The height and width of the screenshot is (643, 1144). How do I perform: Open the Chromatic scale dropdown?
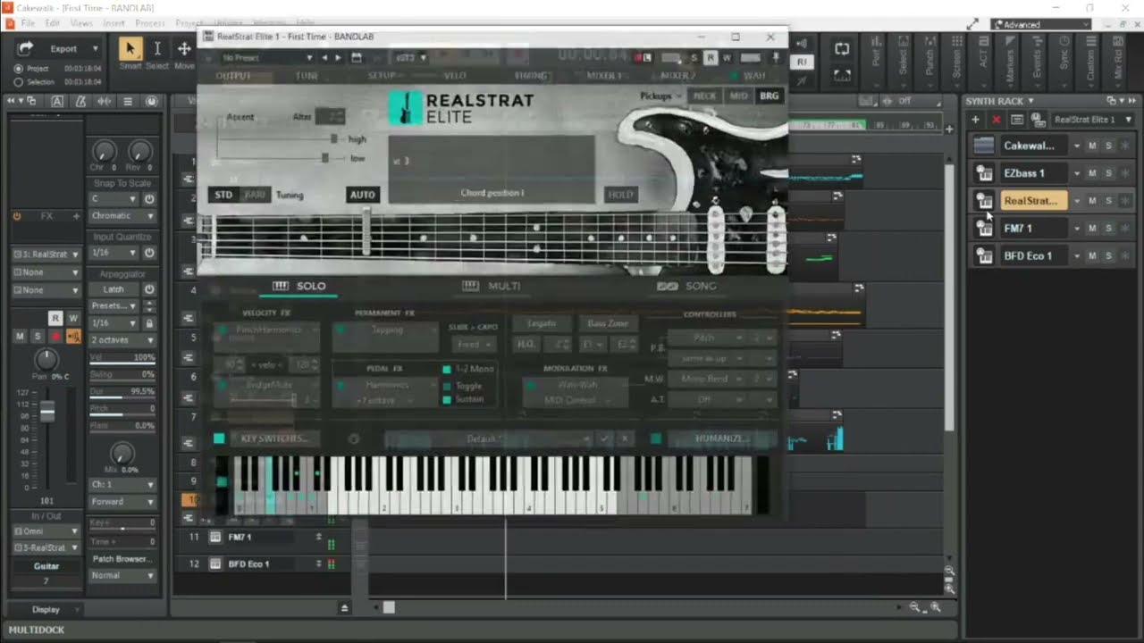point(122,216)
